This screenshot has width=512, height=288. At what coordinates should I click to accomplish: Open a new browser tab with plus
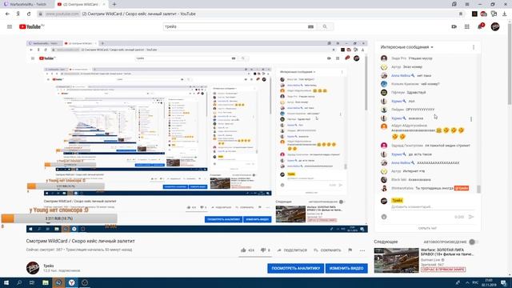pos(114,4)
